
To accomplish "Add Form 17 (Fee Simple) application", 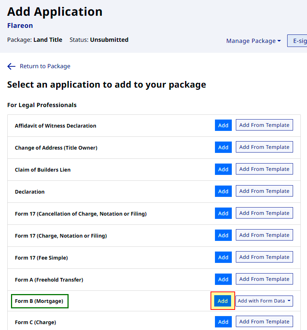I will coord(223,257).
